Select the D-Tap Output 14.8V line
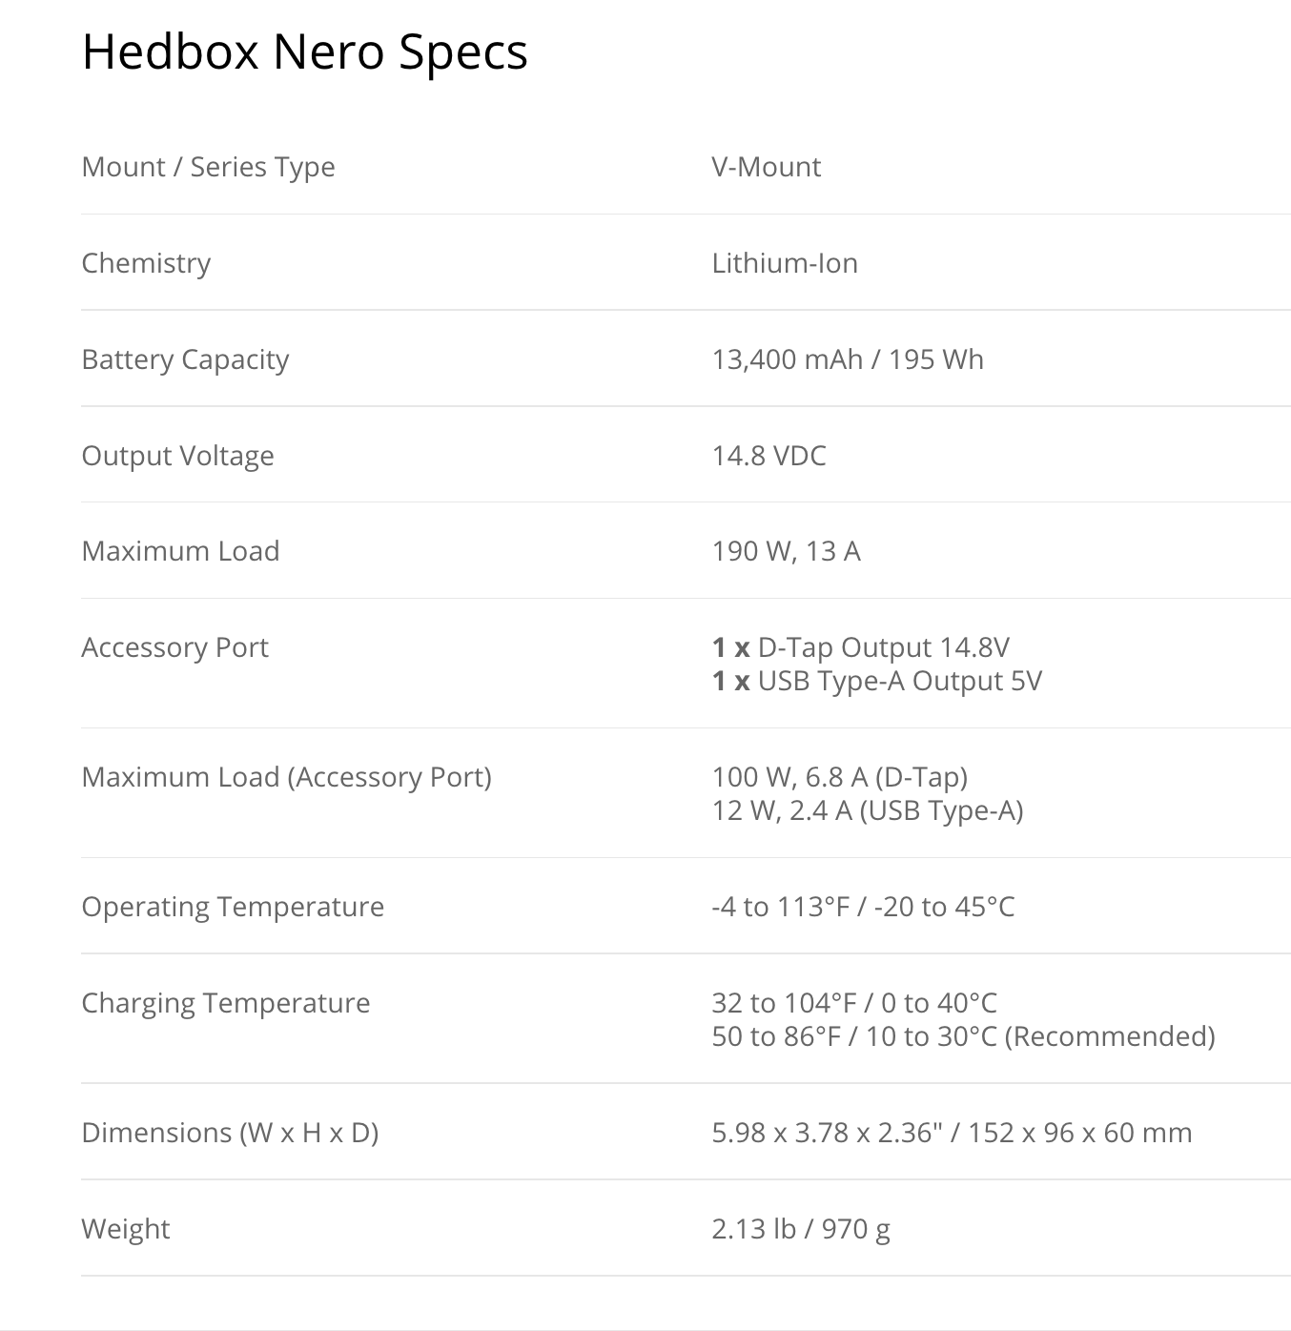This screenshot has height=1331, width=1291. pos(860,647)
